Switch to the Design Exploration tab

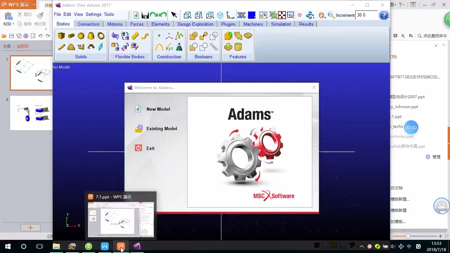[x=195, y=24]
